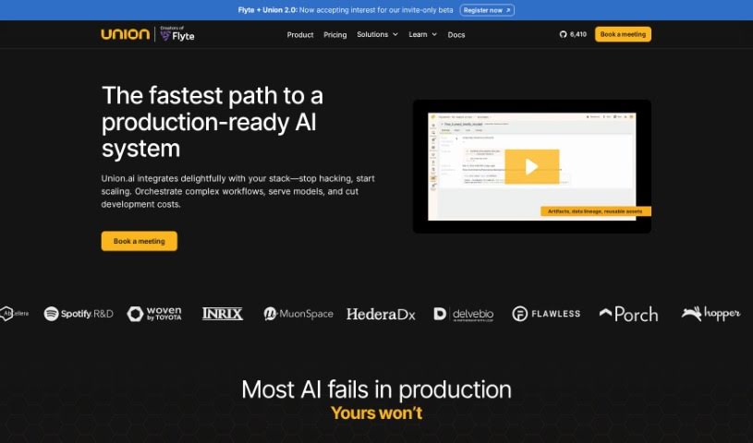Image resolution: width=753 pixels, height=443 pixels.
Task: Click the Hopper rabbit logo
Action: [x=710, y=314]
